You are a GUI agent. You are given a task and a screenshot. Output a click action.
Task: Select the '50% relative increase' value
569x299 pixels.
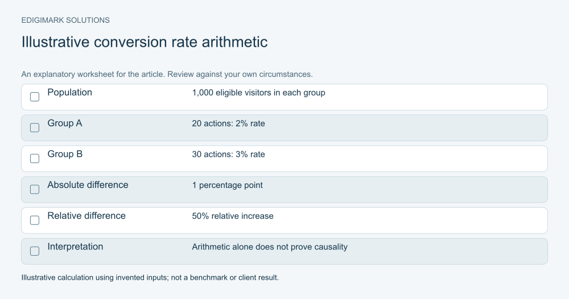point(233,216)
